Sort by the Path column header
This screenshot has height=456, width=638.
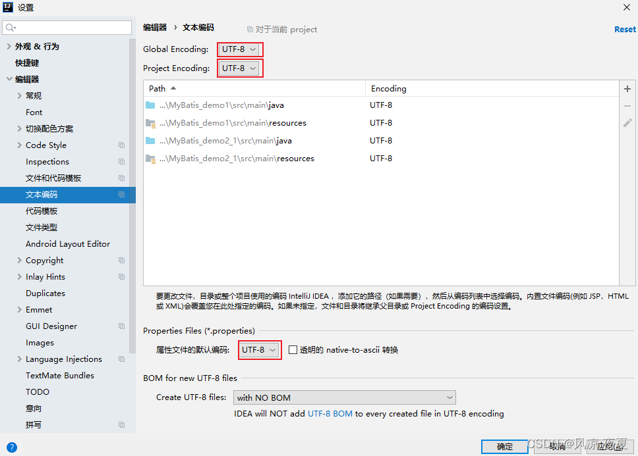[x=254, y=89]
